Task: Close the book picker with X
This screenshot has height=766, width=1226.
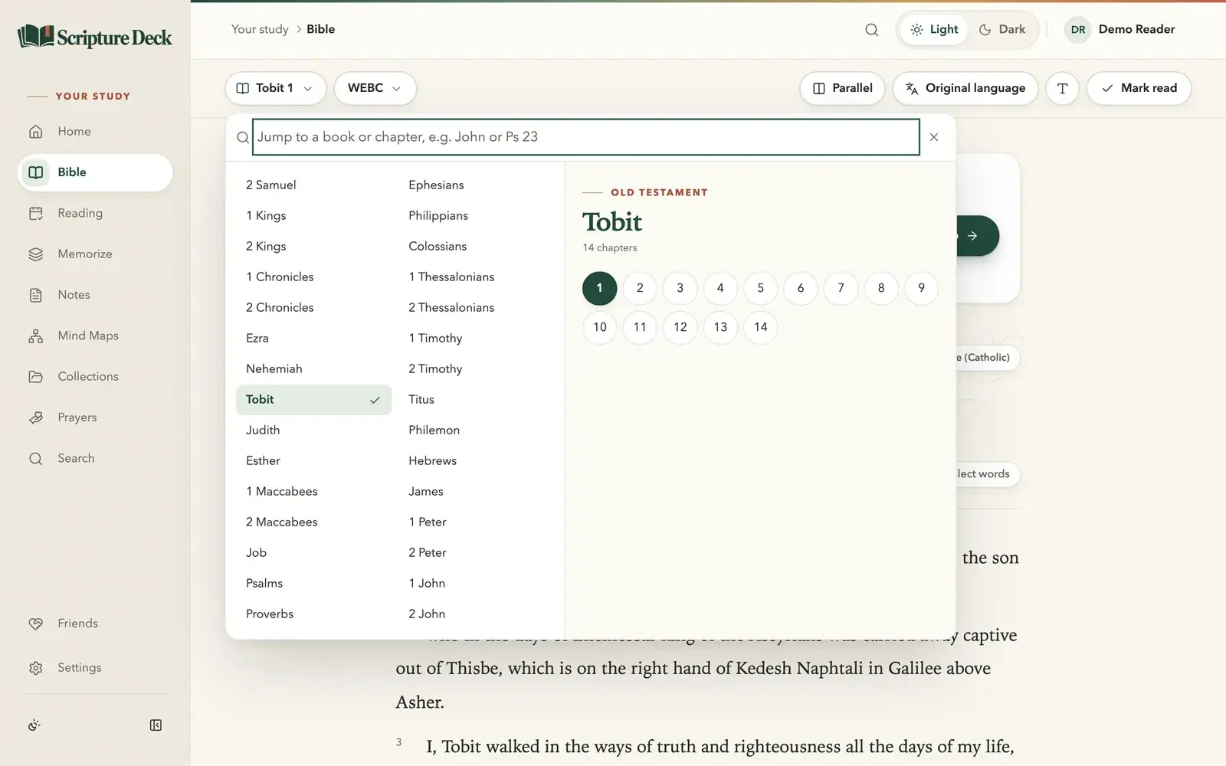Action: [933, 137]
